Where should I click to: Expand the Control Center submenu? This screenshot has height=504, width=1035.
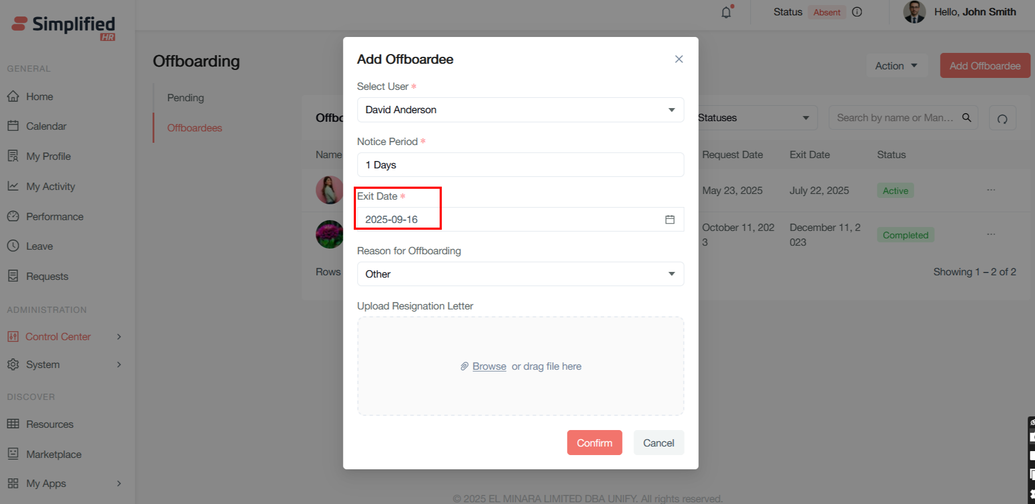[x=119, y=337]
